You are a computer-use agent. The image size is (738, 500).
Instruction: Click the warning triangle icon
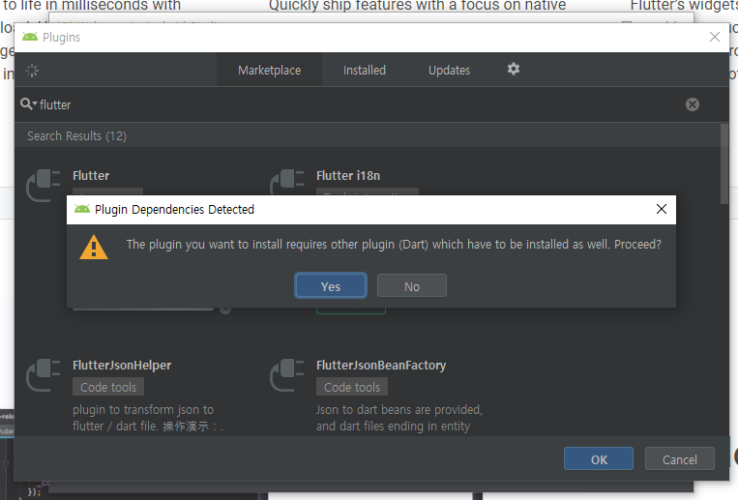94,248
